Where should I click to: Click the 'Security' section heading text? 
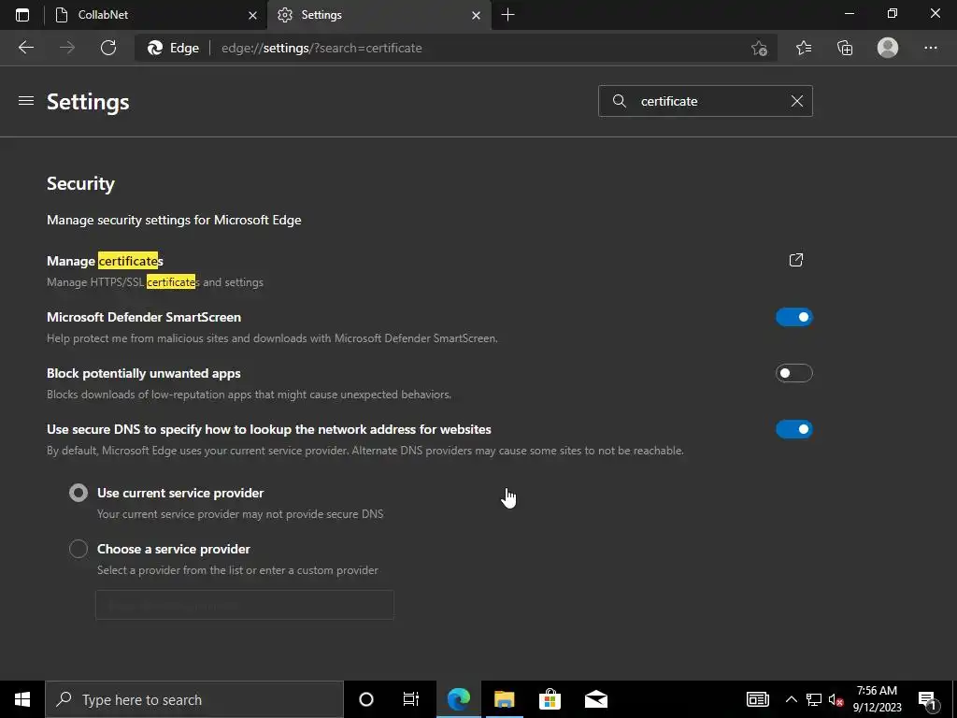(x=80, y=183)
